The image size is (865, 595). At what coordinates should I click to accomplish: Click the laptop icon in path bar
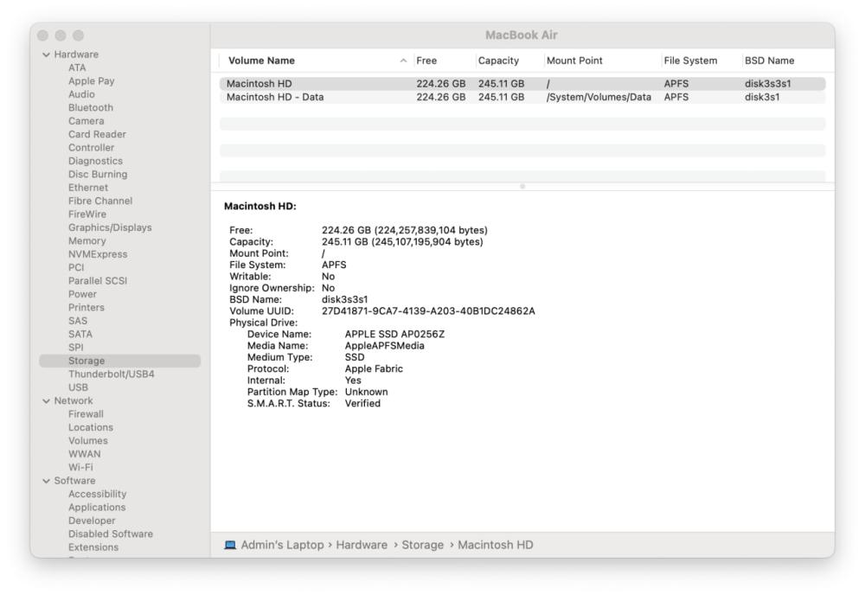(229, 545)
